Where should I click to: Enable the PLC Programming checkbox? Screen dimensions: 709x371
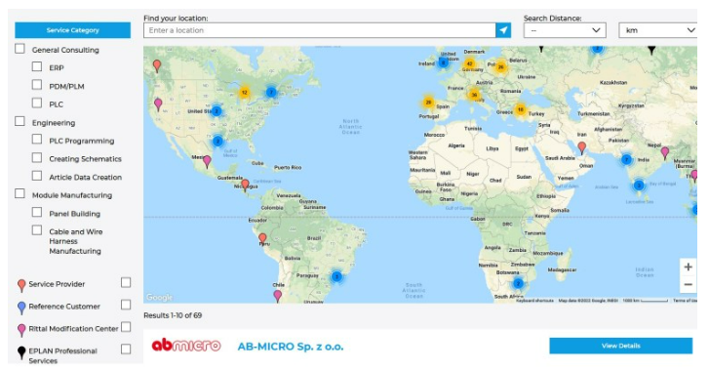pos(37,140)
